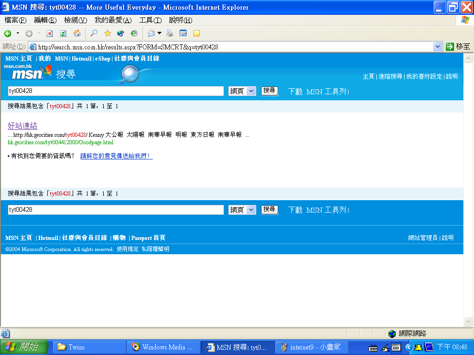Open the 進階搜尋 link
Image resolution: width=474 pixels, height=355 pixels.
tap(390, 76)
